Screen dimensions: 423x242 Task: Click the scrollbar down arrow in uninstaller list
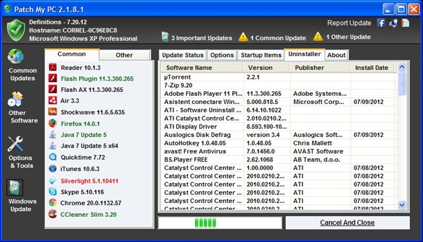[x=402, y=205]
